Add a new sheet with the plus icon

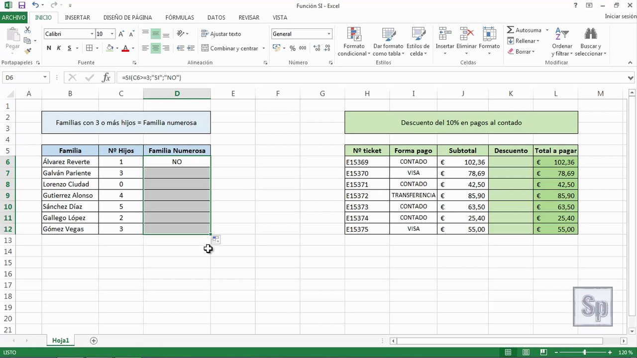(94, 341)
